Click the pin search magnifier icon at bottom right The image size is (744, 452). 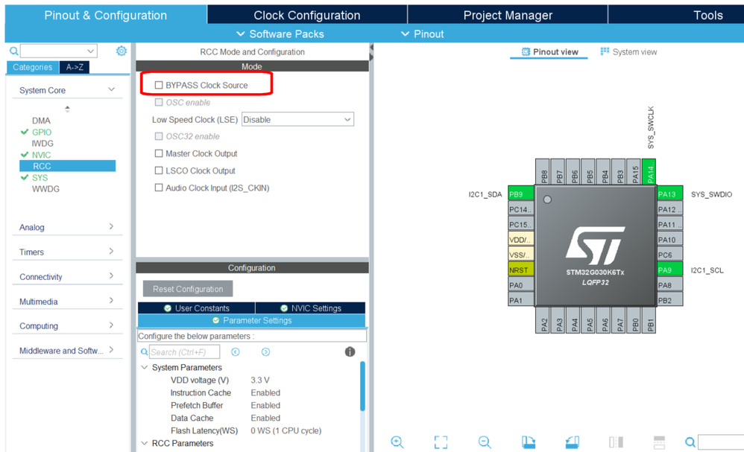tap(690, 442)
